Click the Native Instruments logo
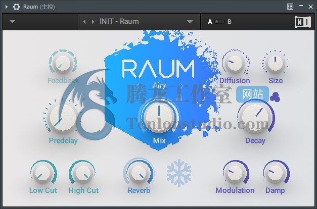 303,22
